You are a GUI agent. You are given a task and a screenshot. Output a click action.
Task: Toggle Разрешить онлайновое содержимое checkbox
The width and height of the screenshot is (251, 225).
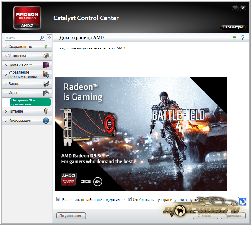coord(58,199)
